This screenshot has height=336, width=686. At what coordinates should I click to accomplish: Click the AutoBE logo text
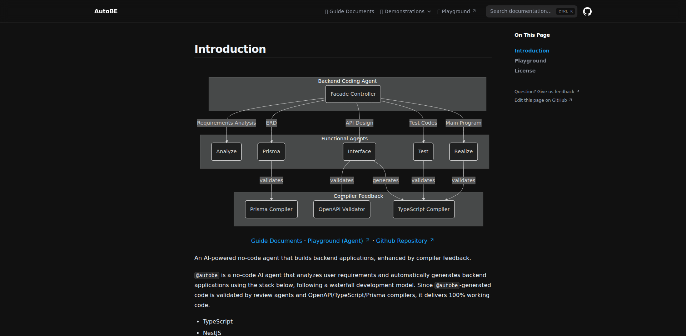[106, 11]
